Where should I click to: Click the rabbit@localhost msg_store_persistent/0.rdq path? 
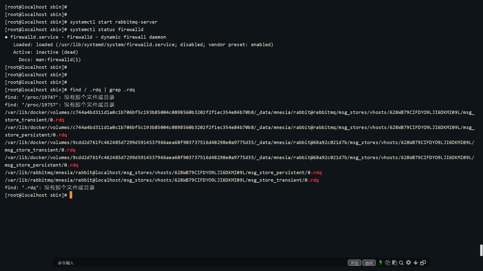pos(163,173)
